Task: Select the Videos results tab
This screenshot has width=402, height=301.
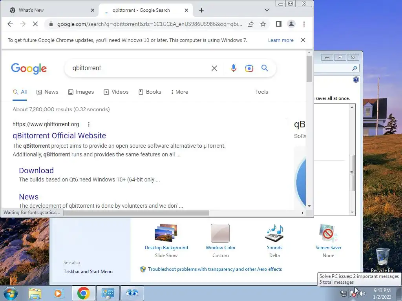Action: pos(116,92)
